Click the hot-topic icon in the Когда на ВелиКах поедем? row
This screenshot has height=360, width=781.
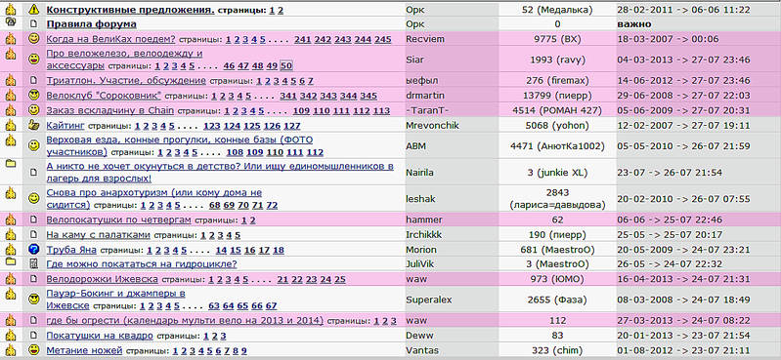tap(10, 38)
